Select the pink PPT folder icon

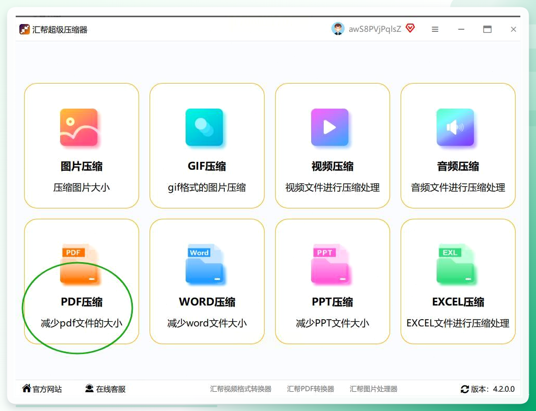pyautogui.click(x=330, y=264)
